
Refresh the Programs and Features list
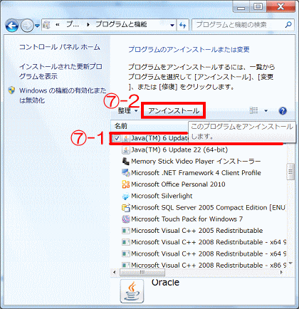coord(183,25)
